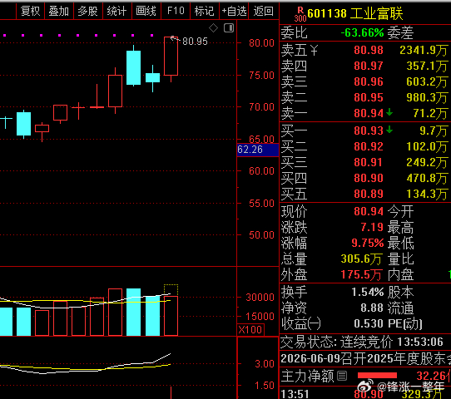Click the 外盘 value 175.5万
Screen dimensions: 451x399
361,275
